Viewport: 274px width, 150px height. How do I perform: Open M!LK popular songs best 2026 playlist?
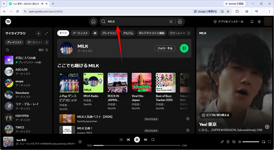click(95, 117)
